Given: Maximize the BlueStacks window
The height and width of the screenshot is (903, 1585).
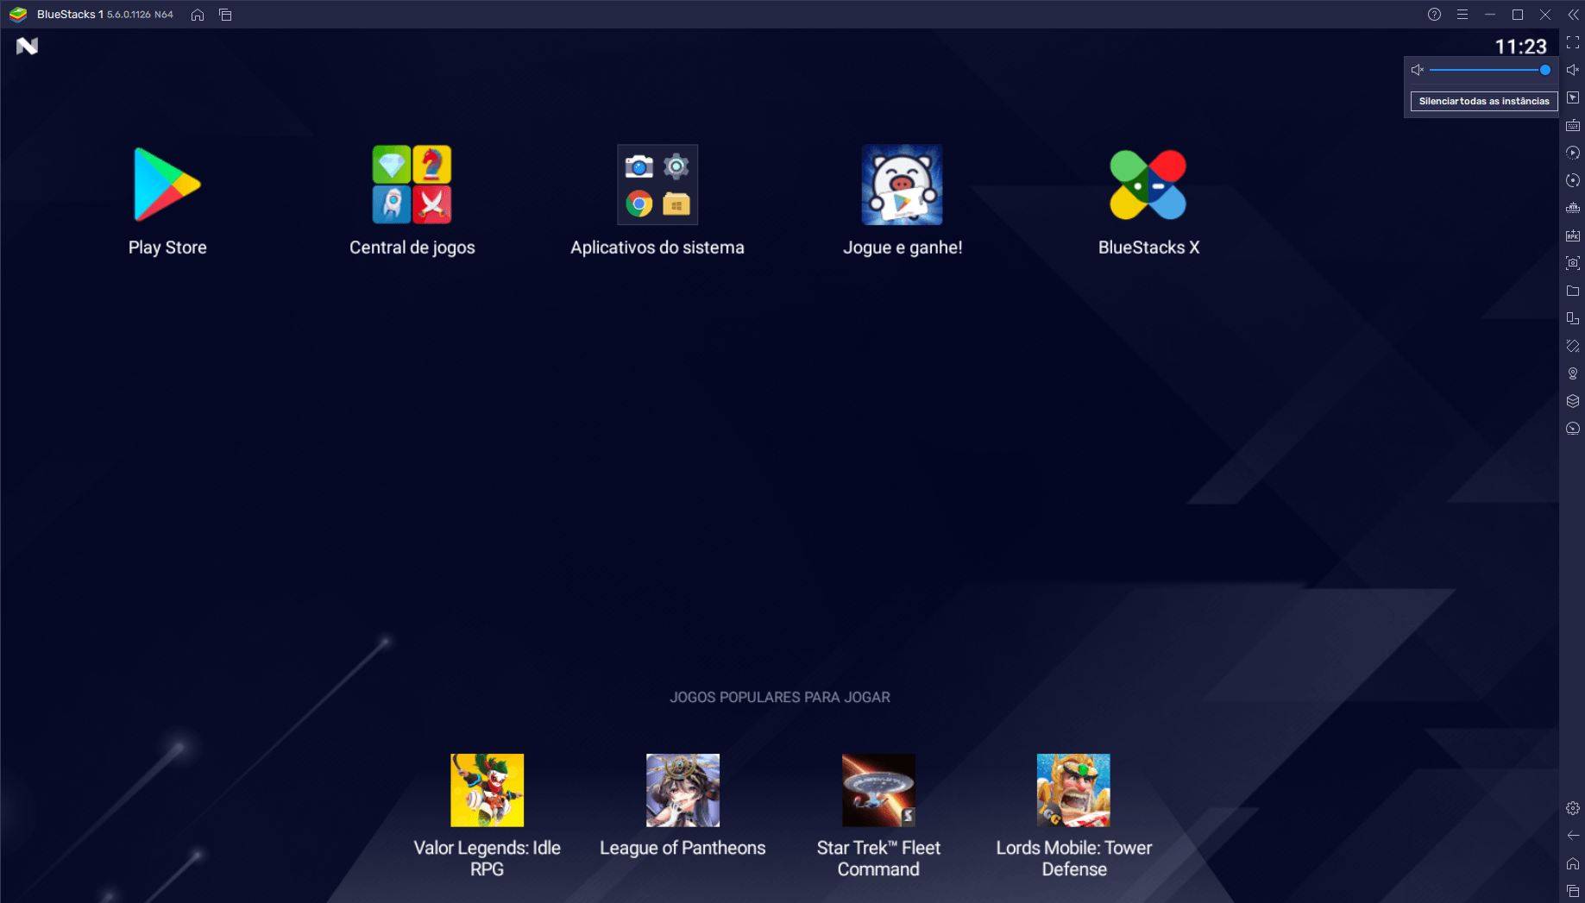Looking at the screenshot, I should (x=1517, y=15).
